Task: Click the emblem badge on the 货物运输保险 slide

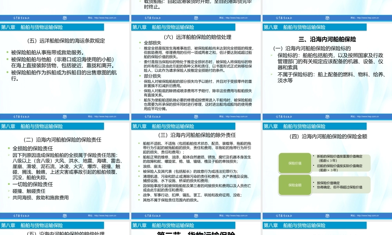Action: [x=196, y=215]
